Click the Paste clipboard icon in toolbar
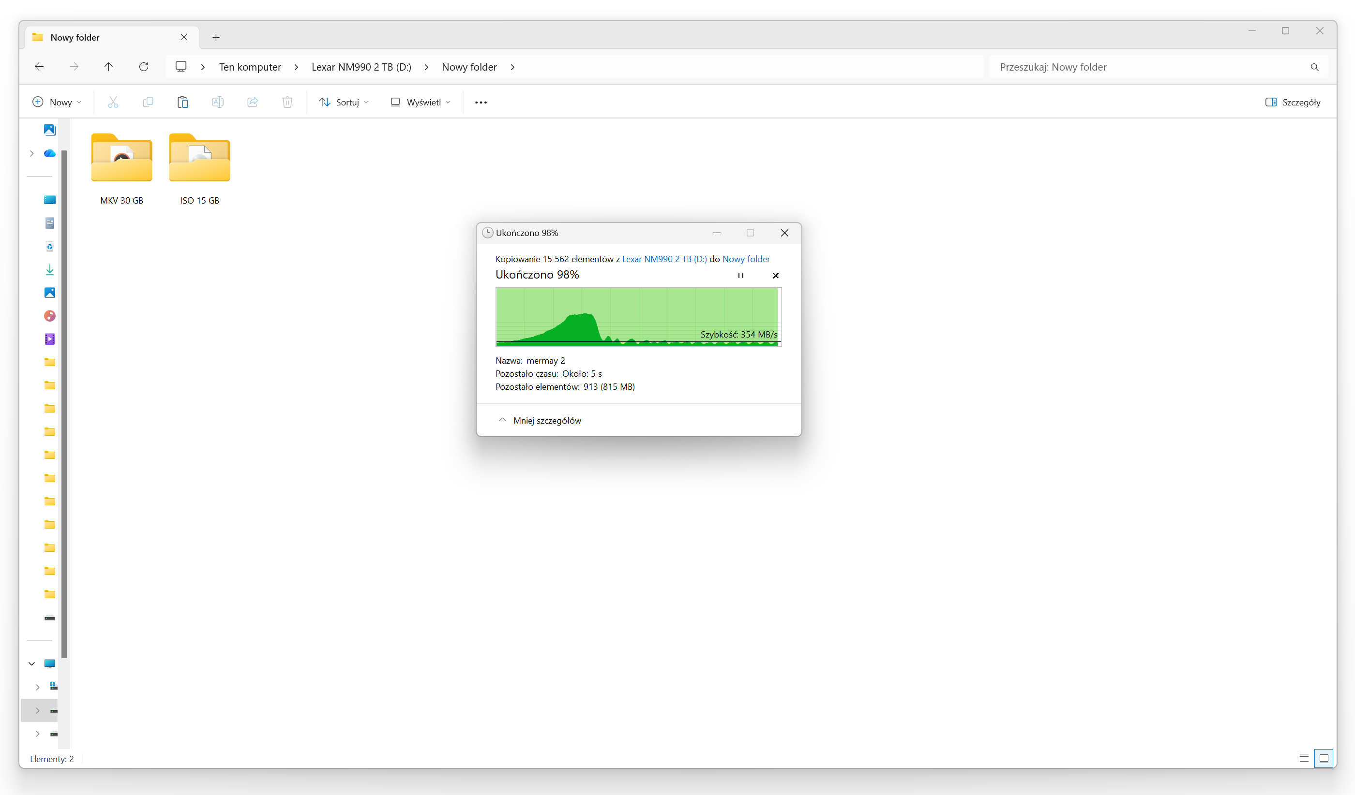This screenshot has height=795, width=1355. tap(183, 102)
